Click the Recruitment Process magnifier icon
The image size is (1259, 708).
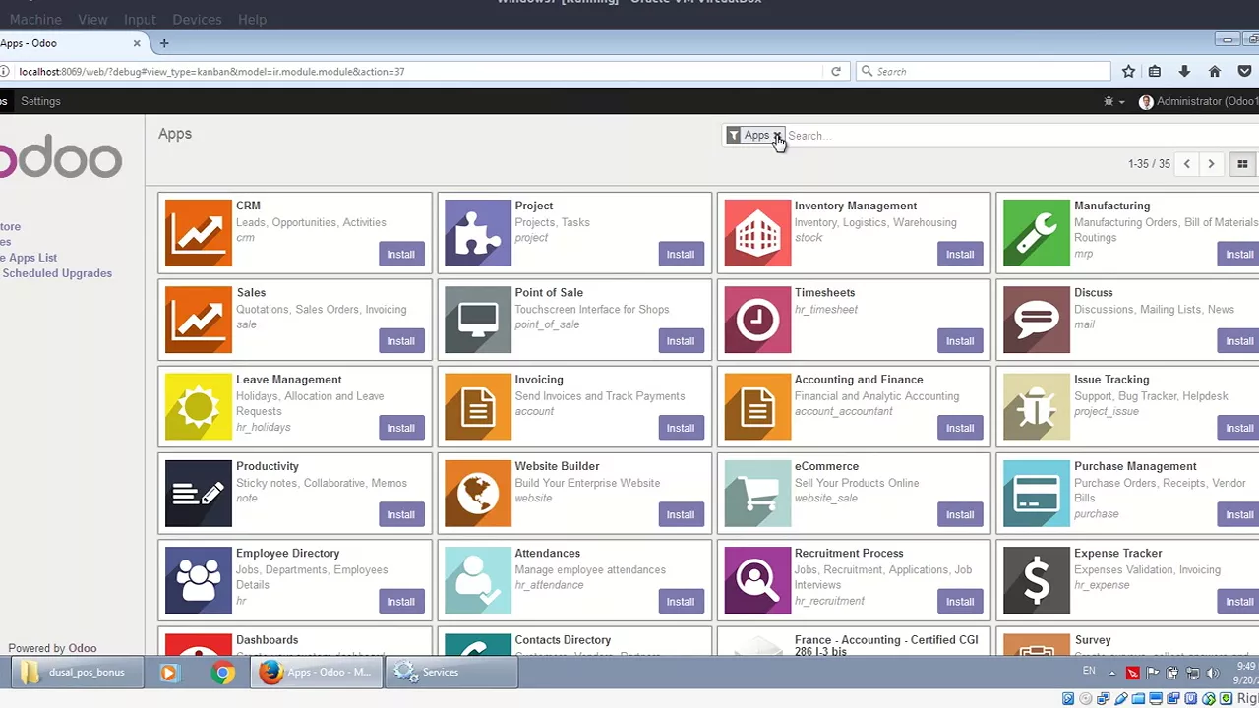click(x=757, y=580)
